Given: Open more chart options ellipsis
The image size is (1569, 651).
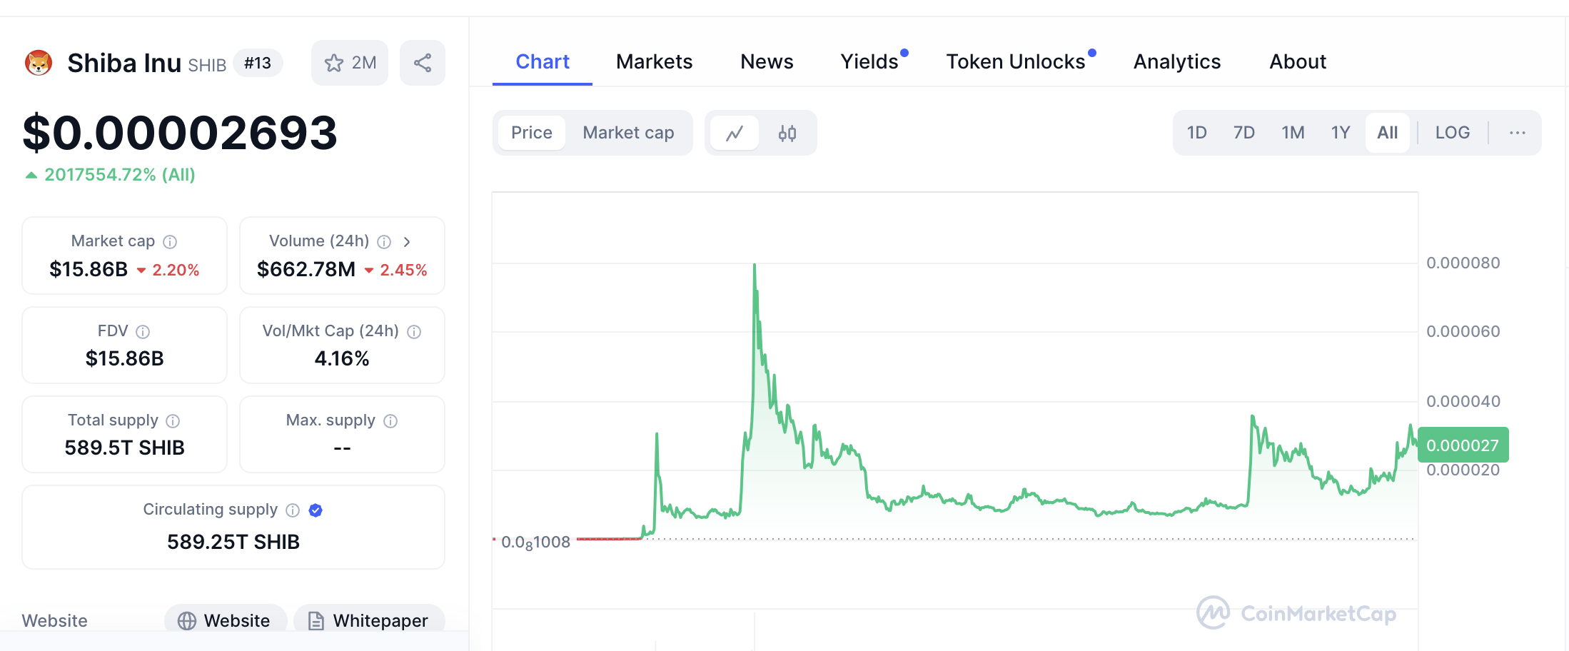Looking at the screenshot, I should point(1518,133).
